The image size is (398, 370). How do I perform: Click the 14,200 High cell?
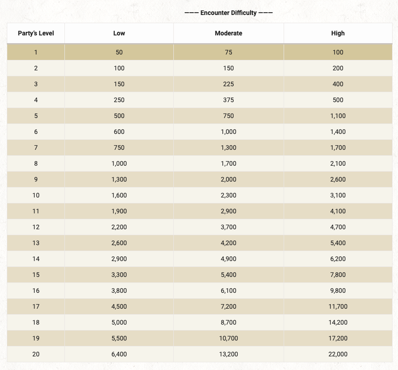(338, 322)
